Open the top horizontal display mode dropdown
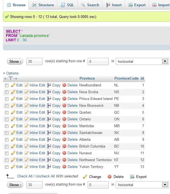The width and height of the screenshot is (170, 194). (x=142, y=61)
